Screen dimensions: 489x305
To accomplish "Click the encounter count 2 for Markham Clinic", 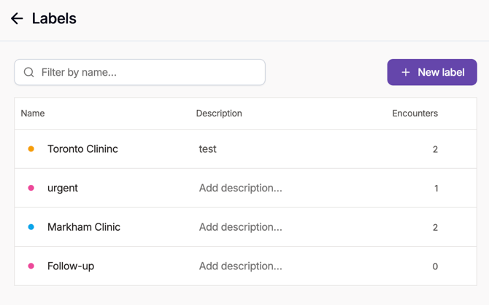I will (436, 228).
